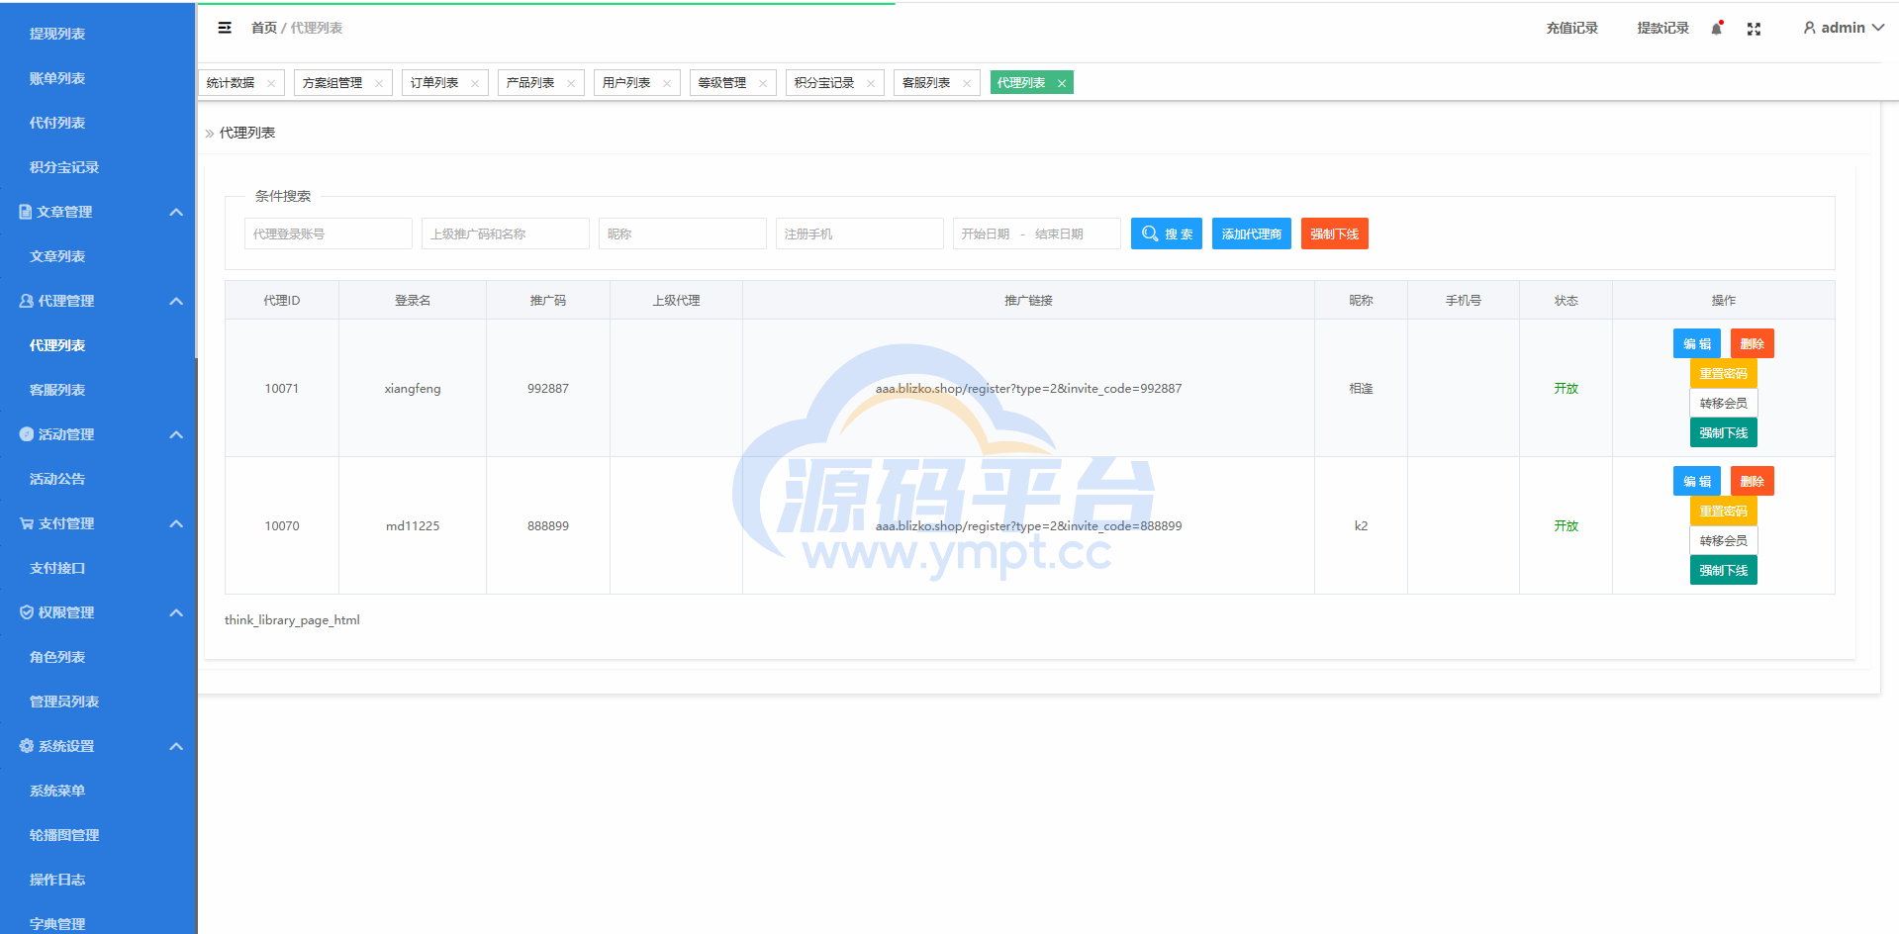Screen dimensions: 1899x934
Task: Close the 等级管理 tab
Action: pos(763,83)
